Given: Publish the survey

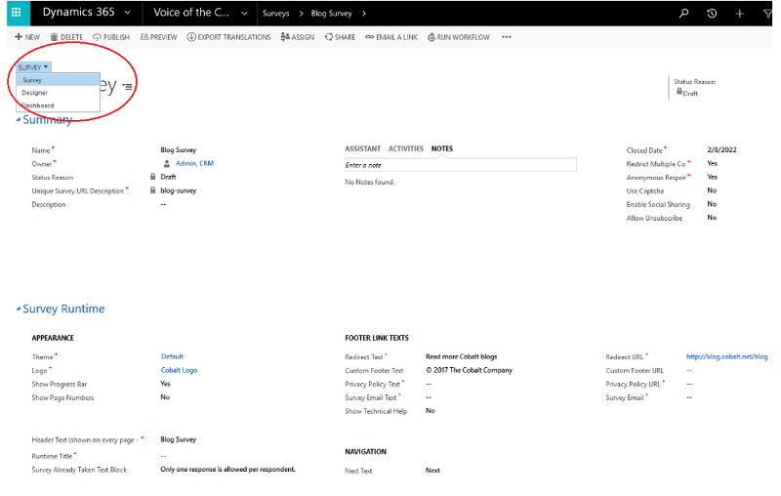Looking at the screenshot, I should click(111, 37).
